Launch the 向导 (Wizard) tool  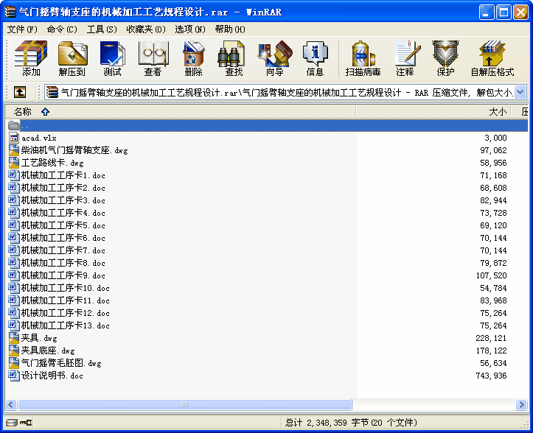274,58
